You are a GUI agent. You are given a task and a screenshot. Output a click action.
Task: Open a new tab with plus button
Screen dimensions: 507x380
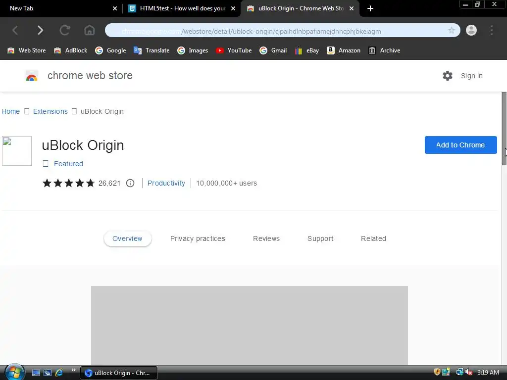tap(370, 8)
